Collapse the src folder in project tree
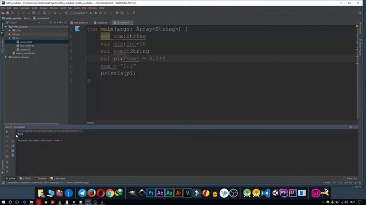Screen dimensions: 366x205 coord(10,38)
